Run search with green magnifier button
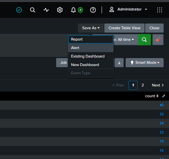 tap(144, 40)
